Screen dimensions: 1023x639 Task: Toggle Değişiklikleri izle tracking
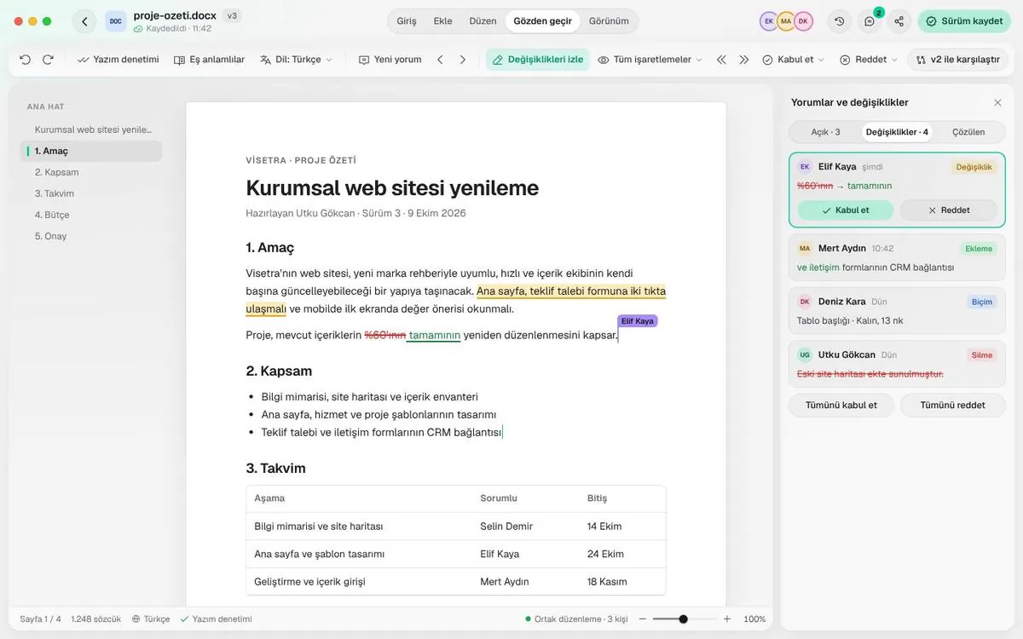click(x=538, y=60)
